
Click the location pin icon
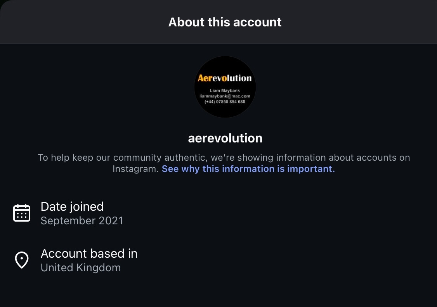click(22, 260)
